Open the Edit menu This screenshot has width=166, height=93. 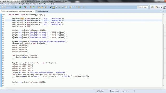pos(2,4)
